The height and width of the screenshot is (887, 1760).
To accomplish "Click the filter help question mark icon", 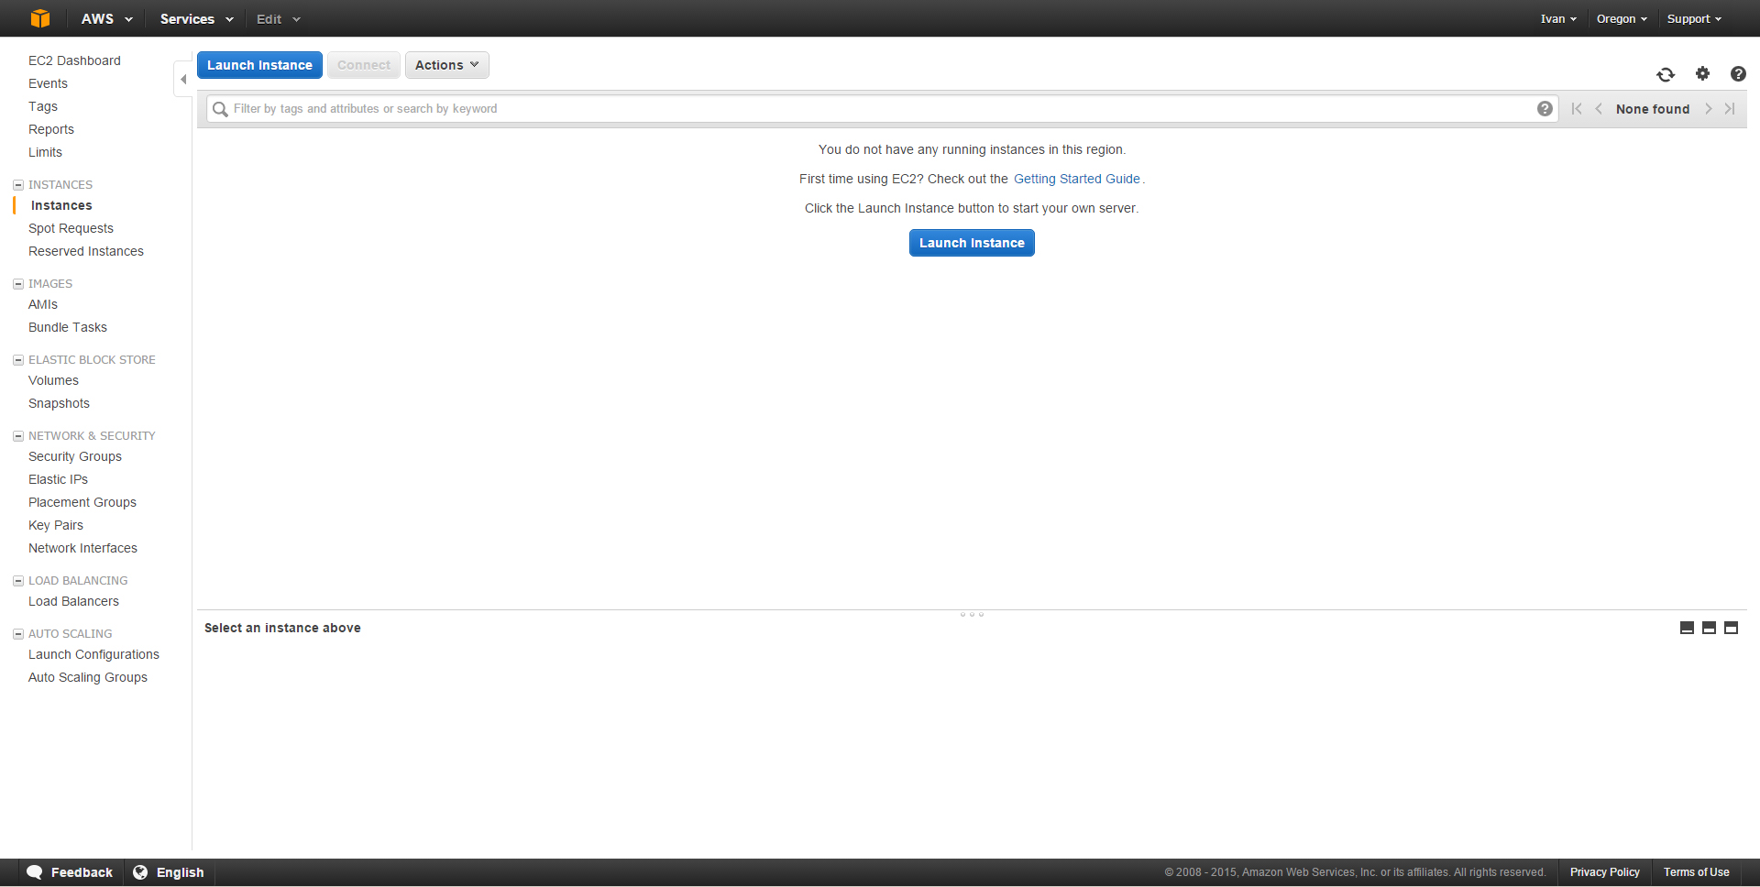I will pyautogui.click(x=1545, y=109).
